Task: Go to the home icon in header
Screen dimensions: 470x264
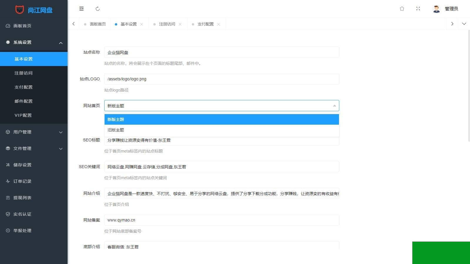Action: point(402,9)
